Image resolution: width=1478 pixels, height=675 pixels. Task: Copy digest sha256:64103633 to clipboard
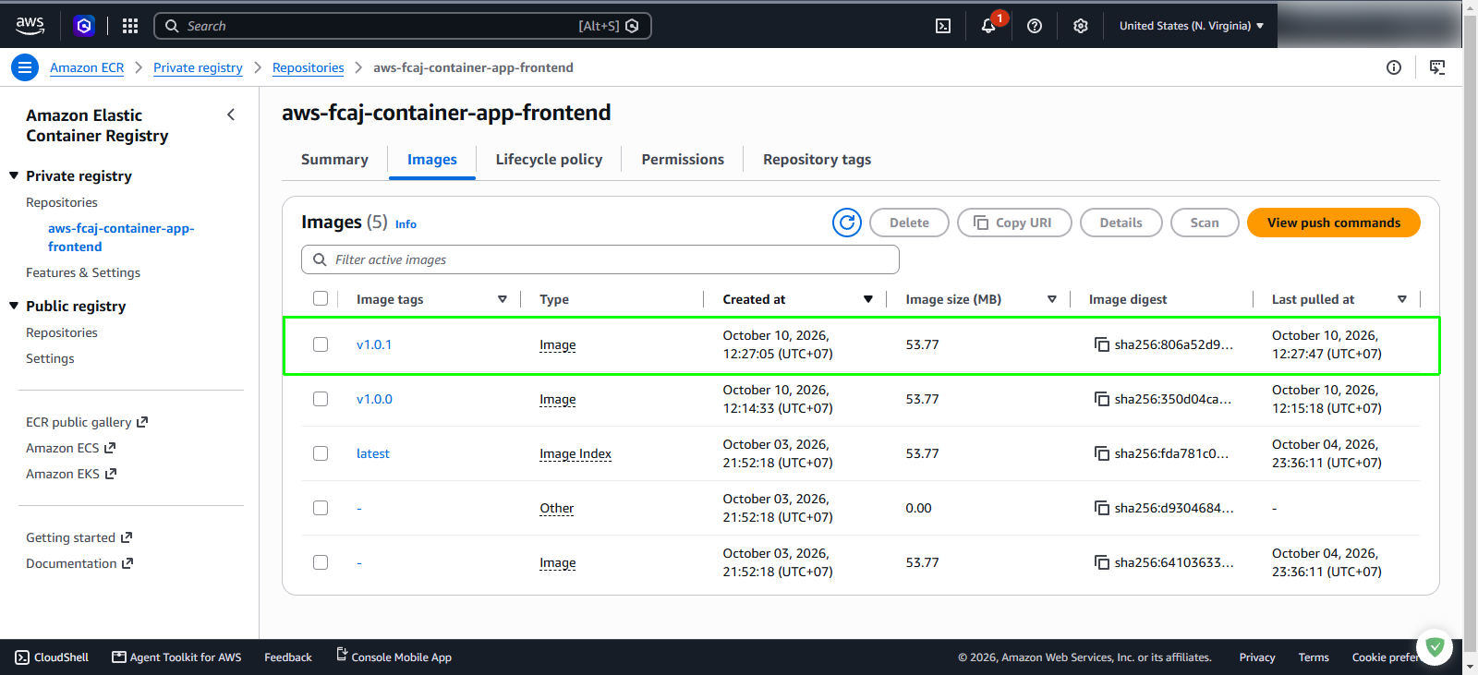pyautogui.click(x=1102, y=562)
